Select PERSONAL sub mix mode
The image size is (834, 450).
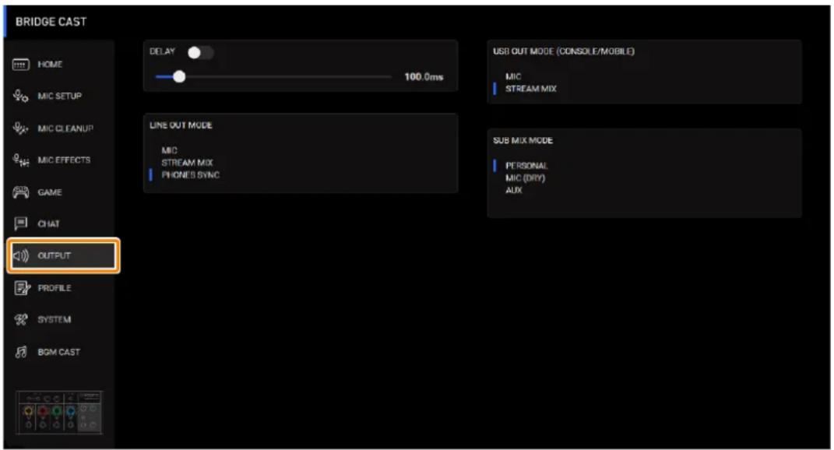point(526,166)
